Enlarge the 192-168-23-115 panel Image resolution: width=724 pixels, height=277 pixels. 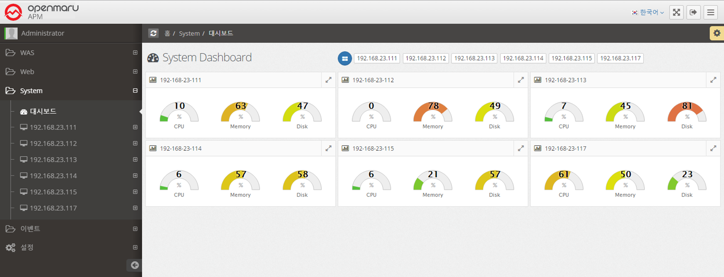pyautogui.click(x=521, y=148)
